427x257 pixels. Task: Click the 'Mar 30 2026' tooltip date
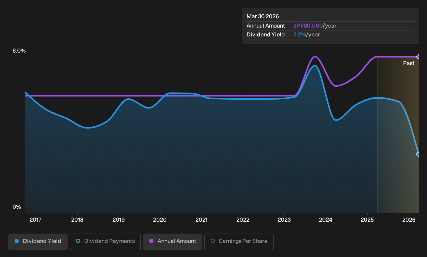(x=263, y=16)
